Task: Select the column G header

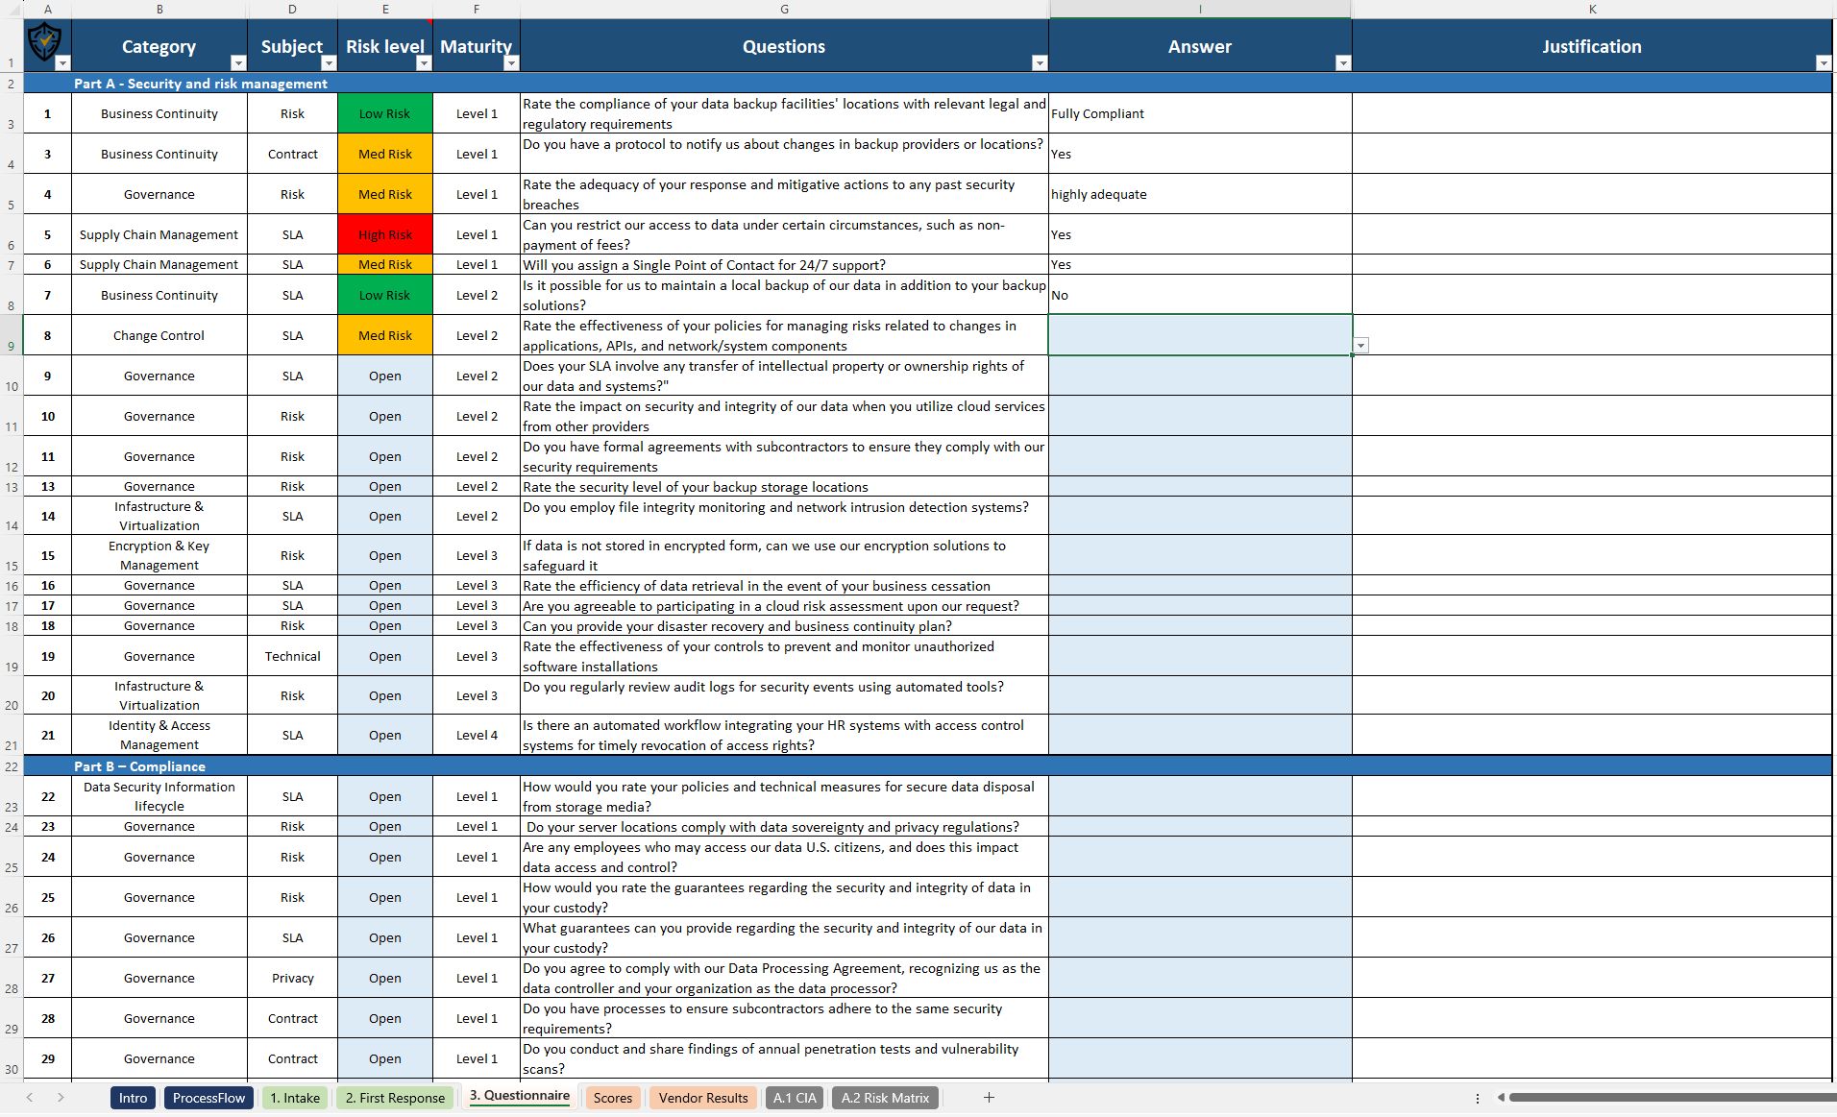Action: (x=784, y=9)
